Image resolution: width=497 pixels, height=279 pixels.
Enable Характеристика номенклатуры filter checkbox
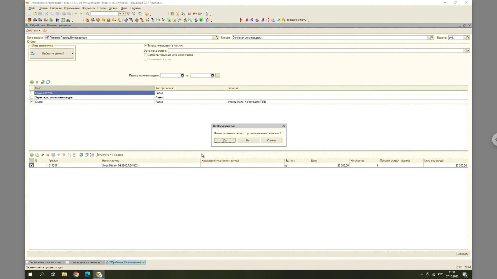tap(32, 97)
